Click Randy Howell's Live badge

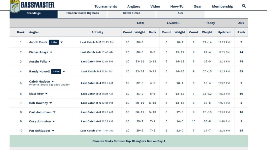tap(56, 71)
